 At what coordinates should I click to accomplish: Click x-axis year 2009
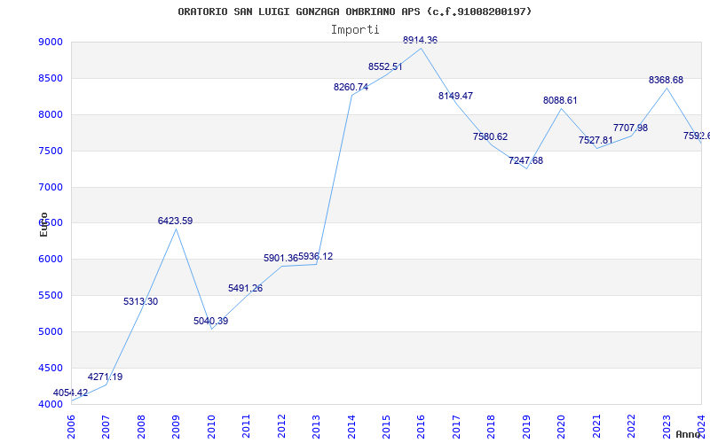[176, 426]
